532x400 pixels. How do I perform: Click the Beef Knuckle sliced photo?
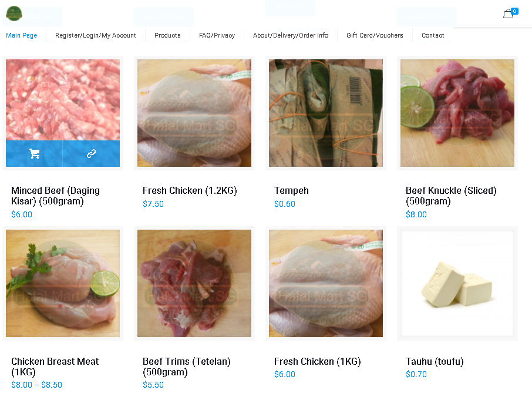[457, 113]
